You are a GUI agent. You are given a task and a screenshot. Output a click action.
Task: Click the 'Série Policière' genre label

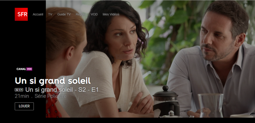pos(51,96)
